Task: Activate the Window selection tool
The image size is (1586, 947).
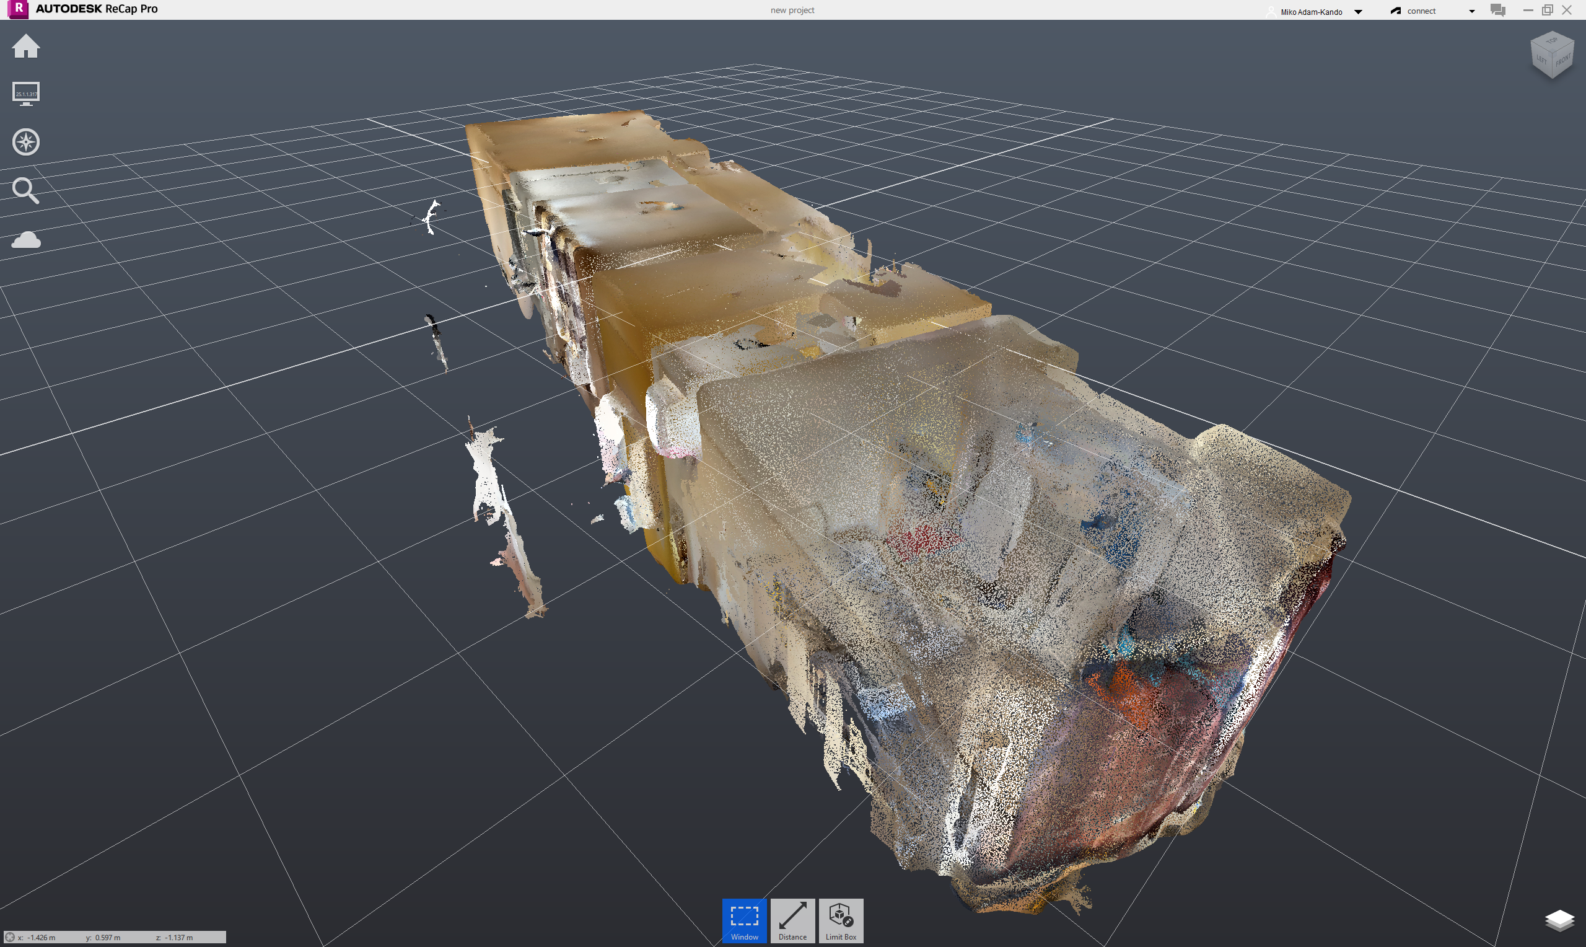Action: click(x=744, y=920)
